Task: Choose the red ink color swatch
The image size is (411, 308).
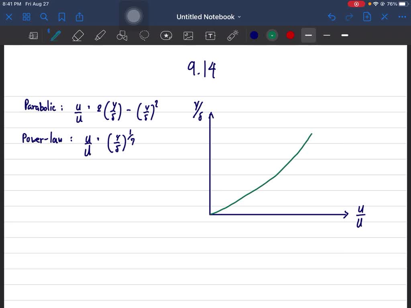Action: pyautogui.click(x=290, y=35)
